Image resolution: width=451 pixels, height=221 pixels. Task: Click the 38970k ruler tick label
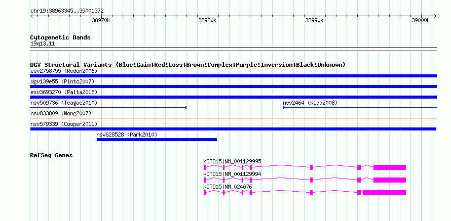click(101, 21)
